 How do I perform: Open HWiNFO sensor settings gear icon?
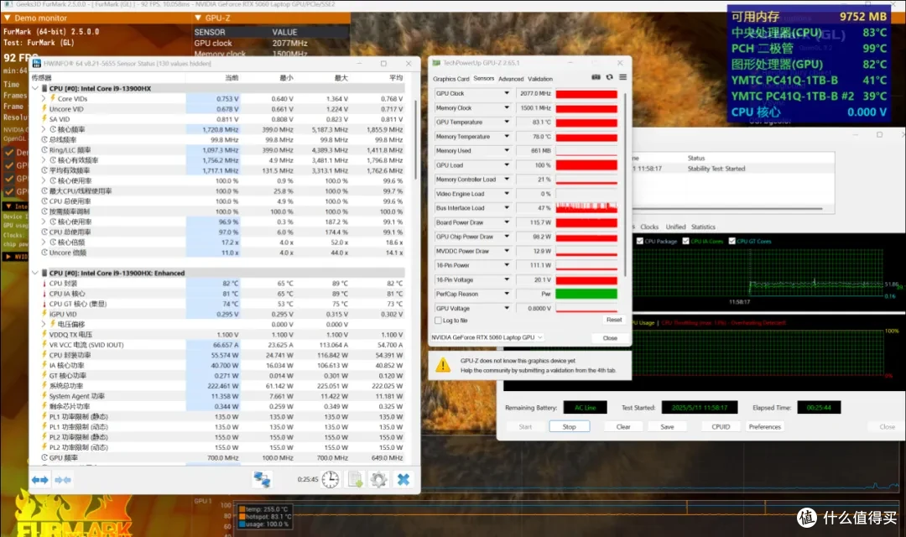coord(378,479)
